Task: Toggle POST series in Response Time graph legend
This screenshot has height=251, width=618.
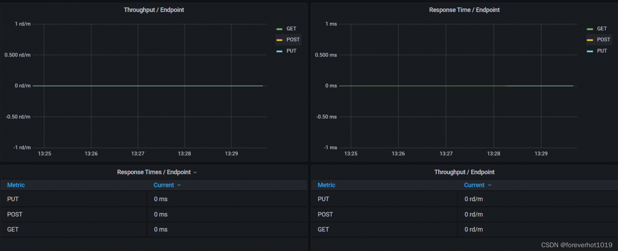Action: (x=604, y=40)
